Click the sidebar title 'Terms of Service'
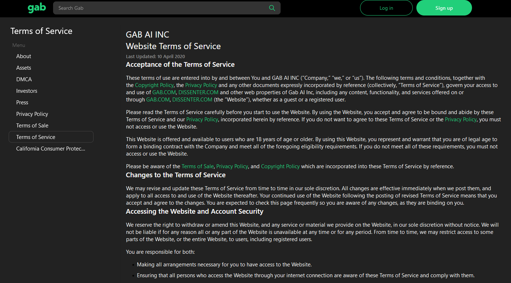 coord(42,31)
